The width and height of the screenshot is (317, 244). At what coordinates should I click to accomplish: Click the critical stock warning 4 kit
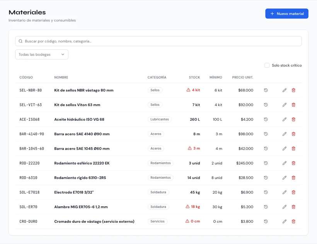pos(193,90)
